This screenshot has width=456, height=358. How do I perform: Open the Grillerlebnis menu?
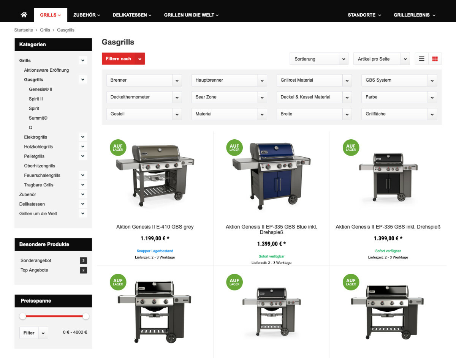[x=415, y=15]
